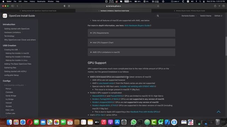The image size is (227, 127).
Task: Open the Bookmarks menu
Action: (41, 1)
